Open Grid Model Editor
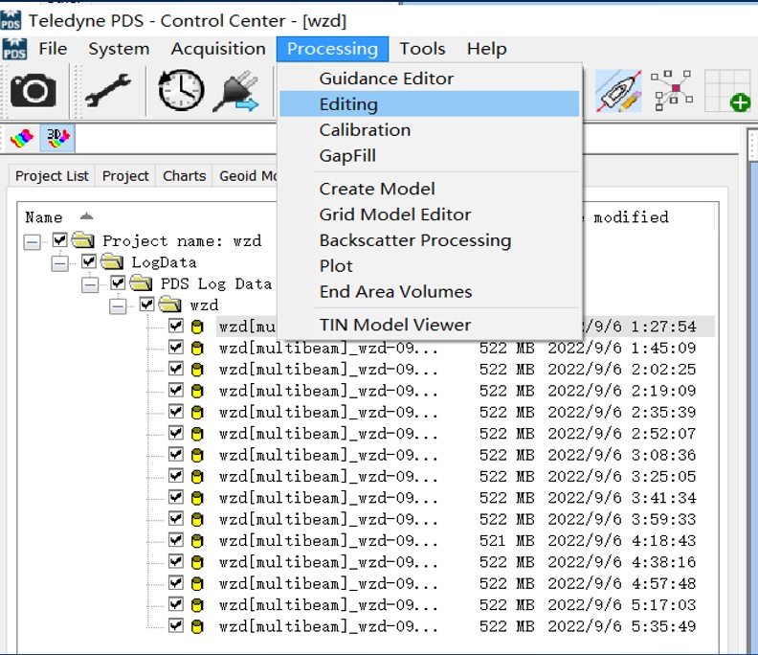The image size is (758, 655). pos(430,214)
